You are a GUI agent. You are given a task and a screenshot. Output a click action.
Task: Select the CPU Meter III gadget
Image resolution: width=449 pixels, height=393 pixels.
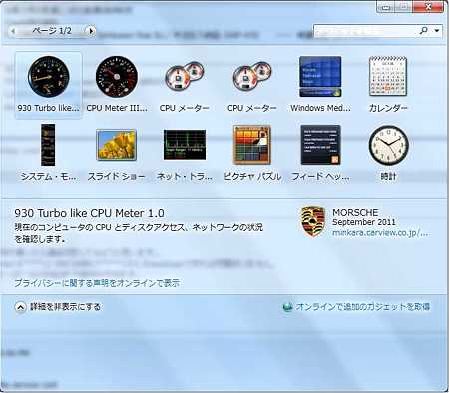click(x=117, y=85)
